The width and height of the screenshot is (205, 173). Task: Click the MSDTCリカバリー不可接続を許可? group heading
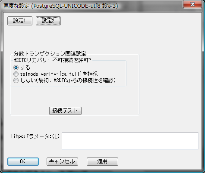[52, 60]
